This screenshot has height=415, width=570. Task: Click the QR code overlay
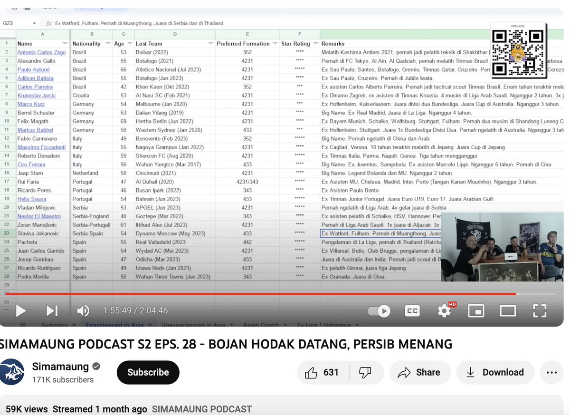(518, 51)
